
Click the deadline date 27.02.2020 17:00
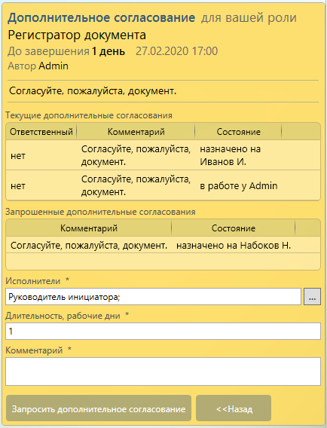(176, 51)
